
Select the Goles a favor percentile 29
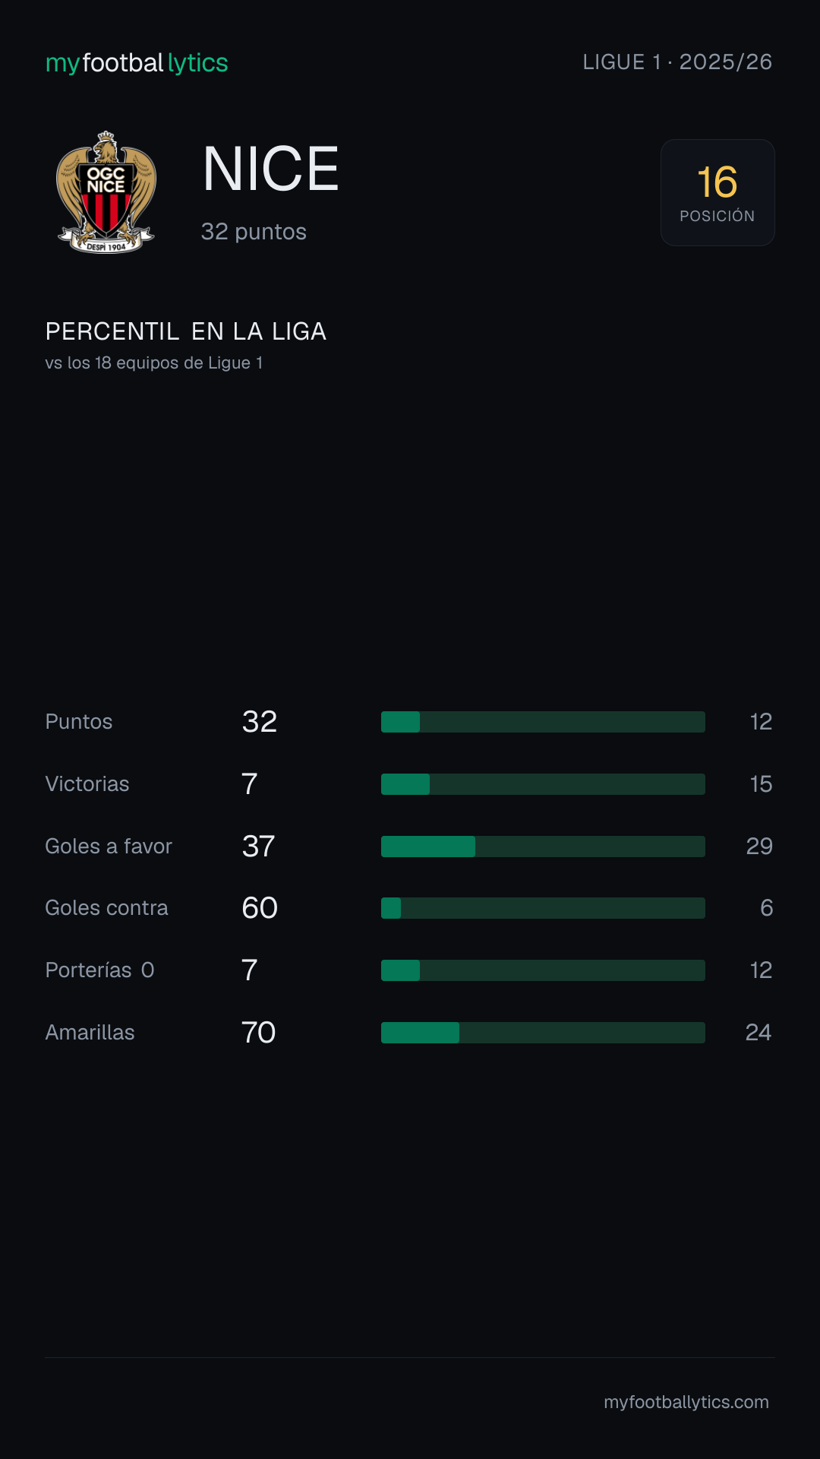[x=759, y=847]
